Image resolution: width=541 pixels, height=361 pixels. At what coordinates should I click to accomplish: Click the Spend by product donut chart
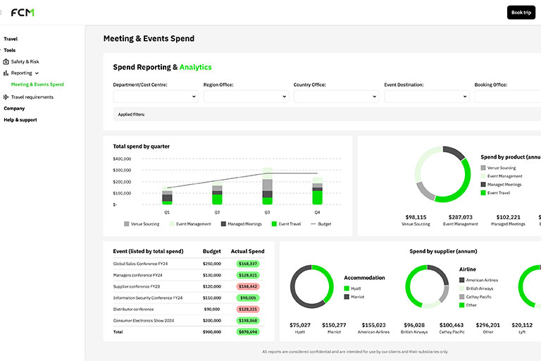coord(442,174)
